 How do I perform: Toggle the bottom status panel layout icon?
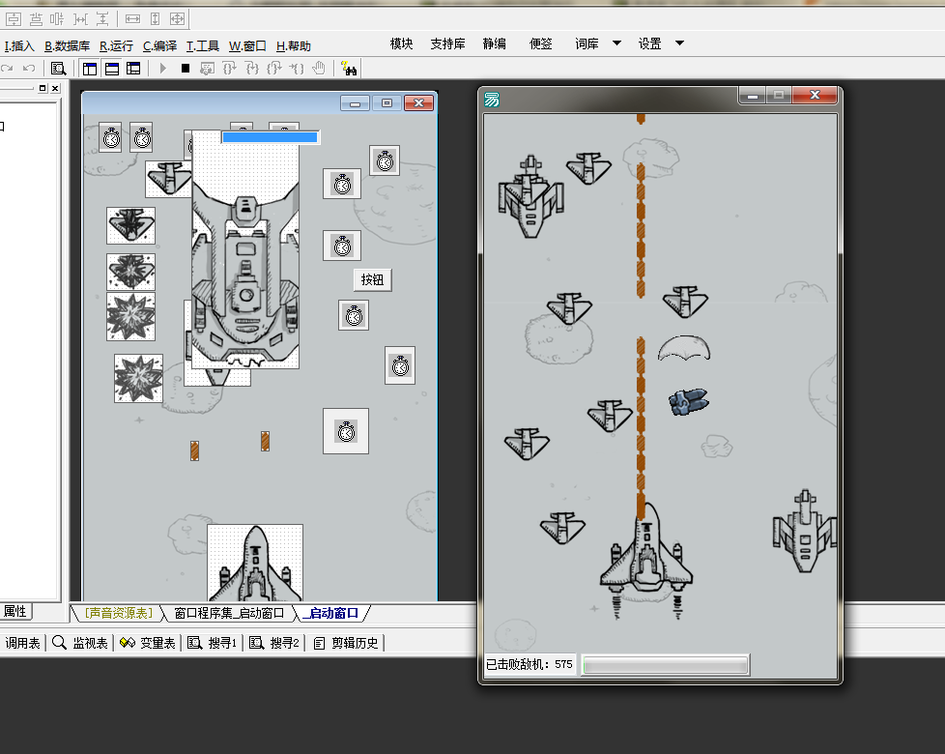[112, 69]
